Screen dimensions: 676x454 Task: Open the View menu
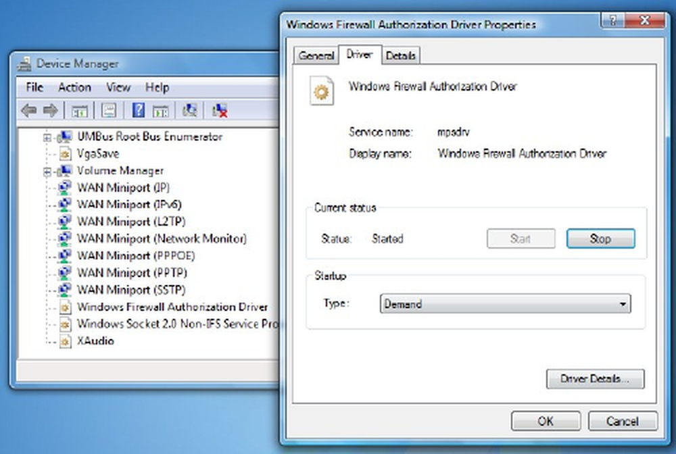point(118,88)
